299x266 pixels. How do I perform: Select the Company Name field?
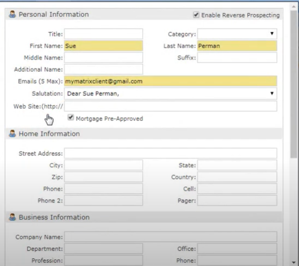[x=171, y=237]
